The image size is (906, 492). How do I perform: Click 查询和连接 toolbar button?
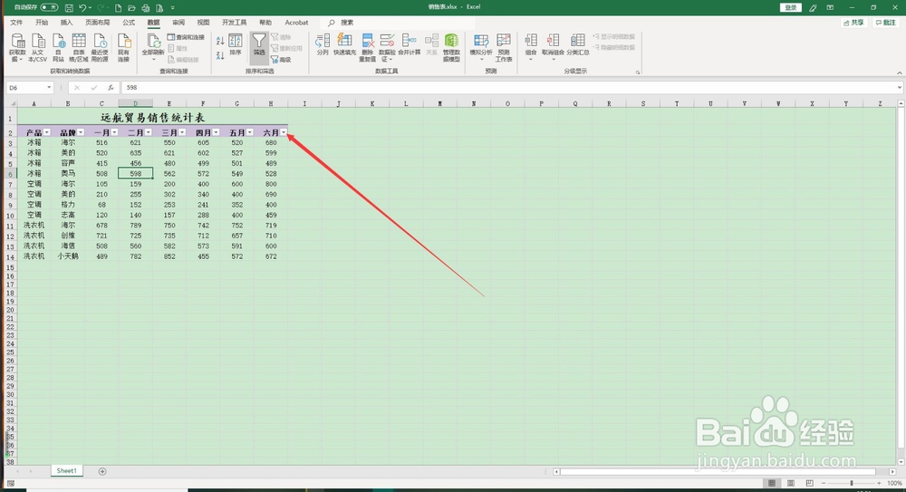click(x=186, y=37)
